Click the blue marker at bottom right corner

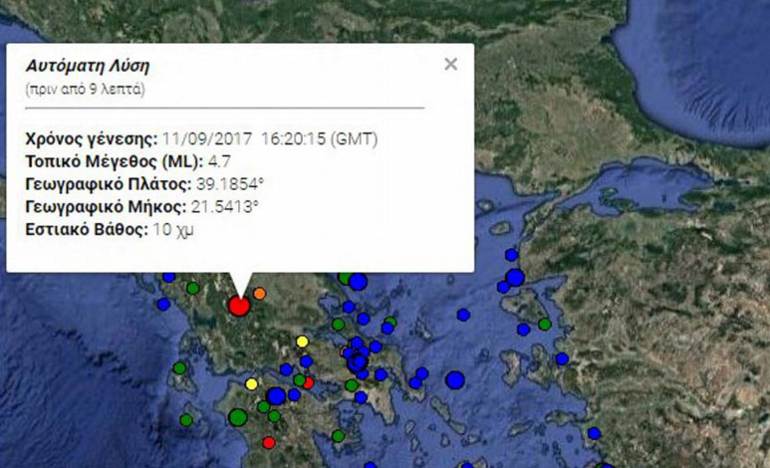point(594,433)
